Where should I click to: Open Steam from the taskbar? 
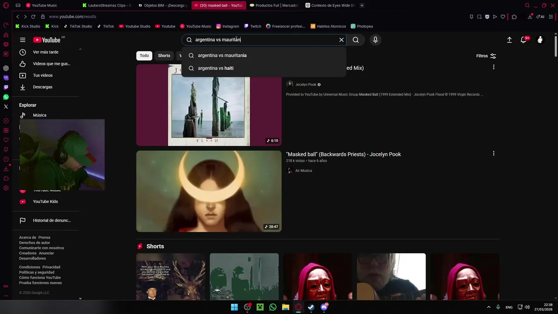pyautogui.click(x=311, y=307)
